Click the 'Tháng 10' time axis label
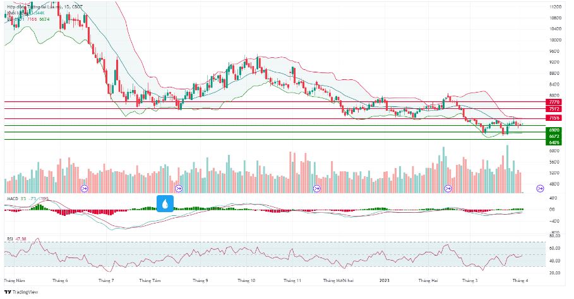574x299 pixels. tap(246, 281)
